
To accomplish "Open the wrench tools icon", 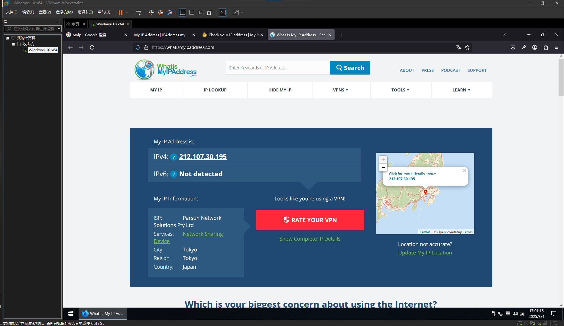I will click(x=524, y=47).
